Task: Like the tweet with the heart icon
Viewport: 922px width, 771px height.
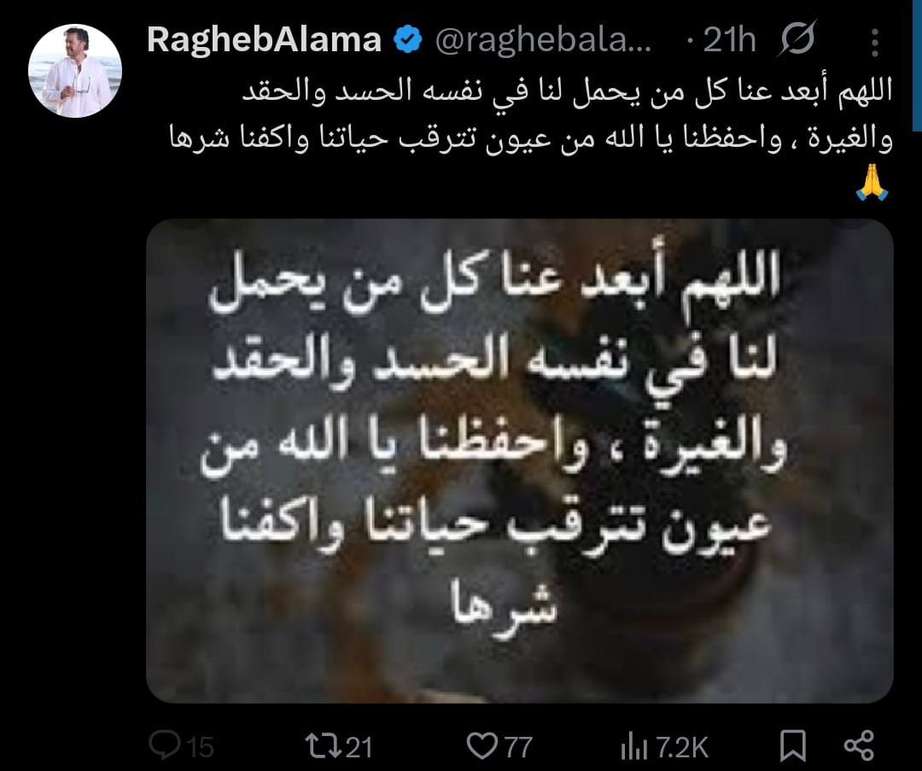Action: point(481,746)
